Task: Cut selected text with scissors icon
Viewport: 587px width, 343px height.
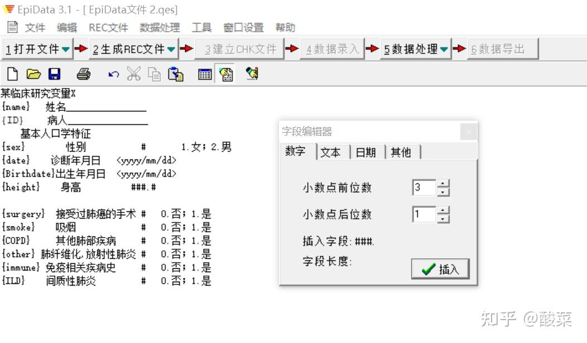Action: 134,73
